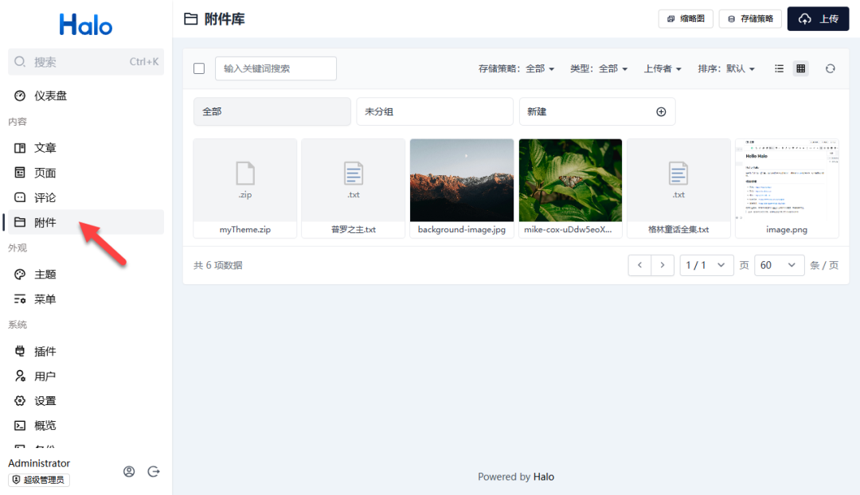
Task: Open the 插件 plugins section
Action: 85,352
